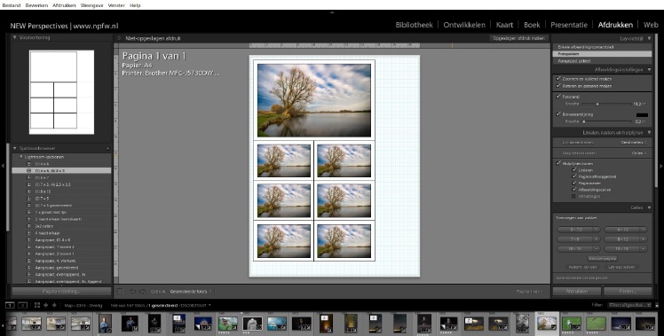Click Opgeslagen afdruk maken button
This screenshot has width=664, height=336.
pyautogui.click(x=518, y=38)
